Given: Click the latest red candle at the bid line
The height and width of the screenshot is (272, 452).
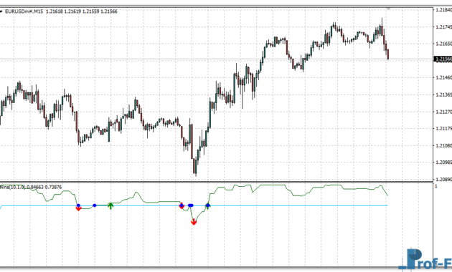Looking at the screenshot, I should coord(388,54).
